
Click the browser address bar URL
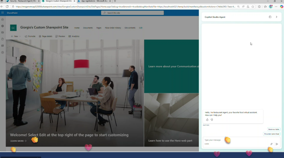[125, 7]
